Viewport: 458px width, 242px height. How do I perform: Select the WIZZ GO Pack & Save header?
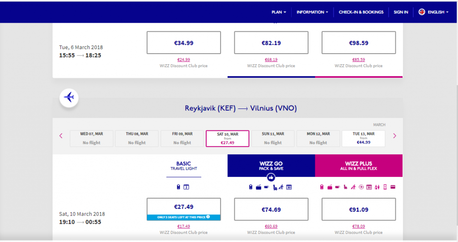271,166
